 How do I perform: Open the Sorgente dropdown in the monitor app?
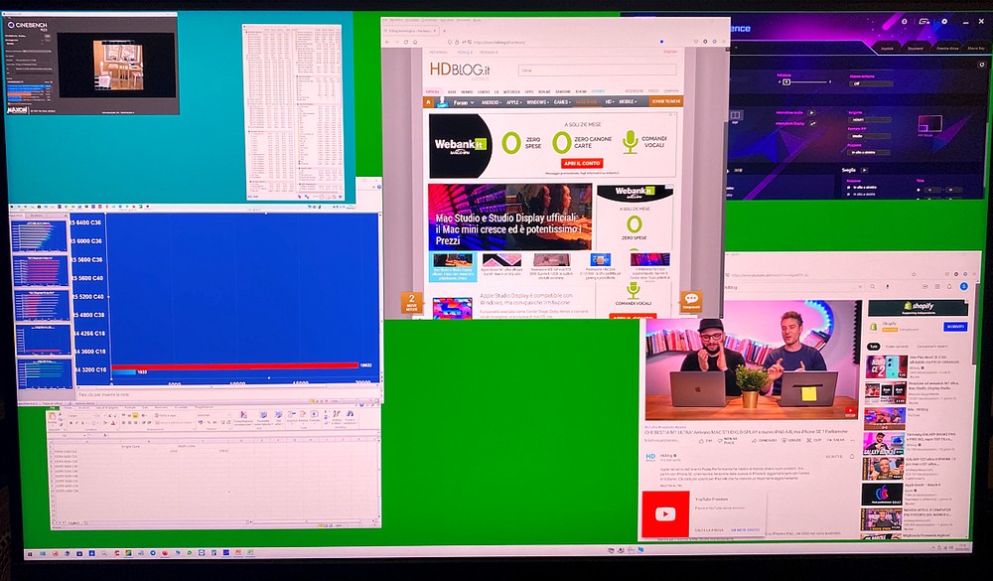click(x=871, y=120)
